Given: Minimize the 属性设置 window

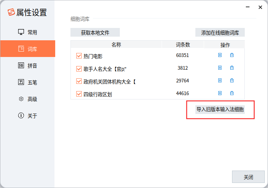Looking at the screenshot, I should [248, 7].
